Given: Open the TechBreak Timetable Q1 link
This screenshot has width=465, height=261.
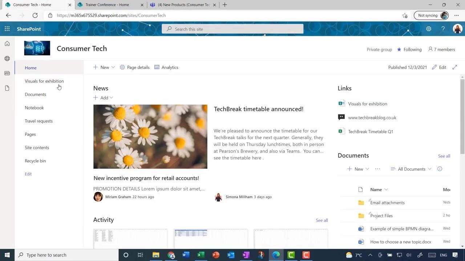Looking at the screenshot, I should pos(371,132).
